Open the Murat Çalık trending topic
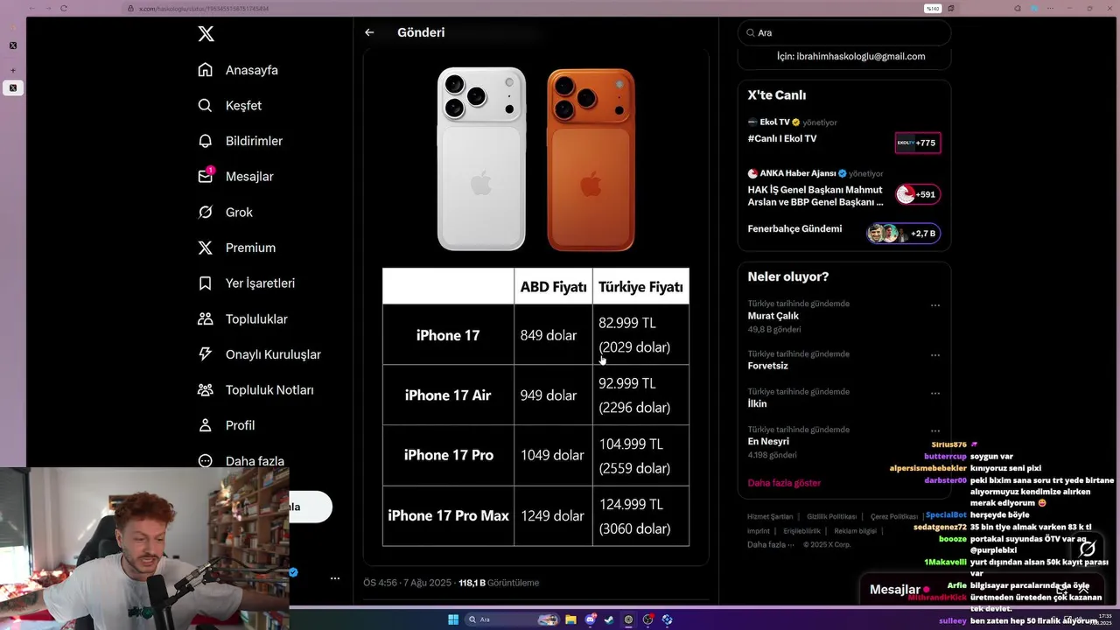This screenshot has height=630, width=1120. click(x=773, y=316)
